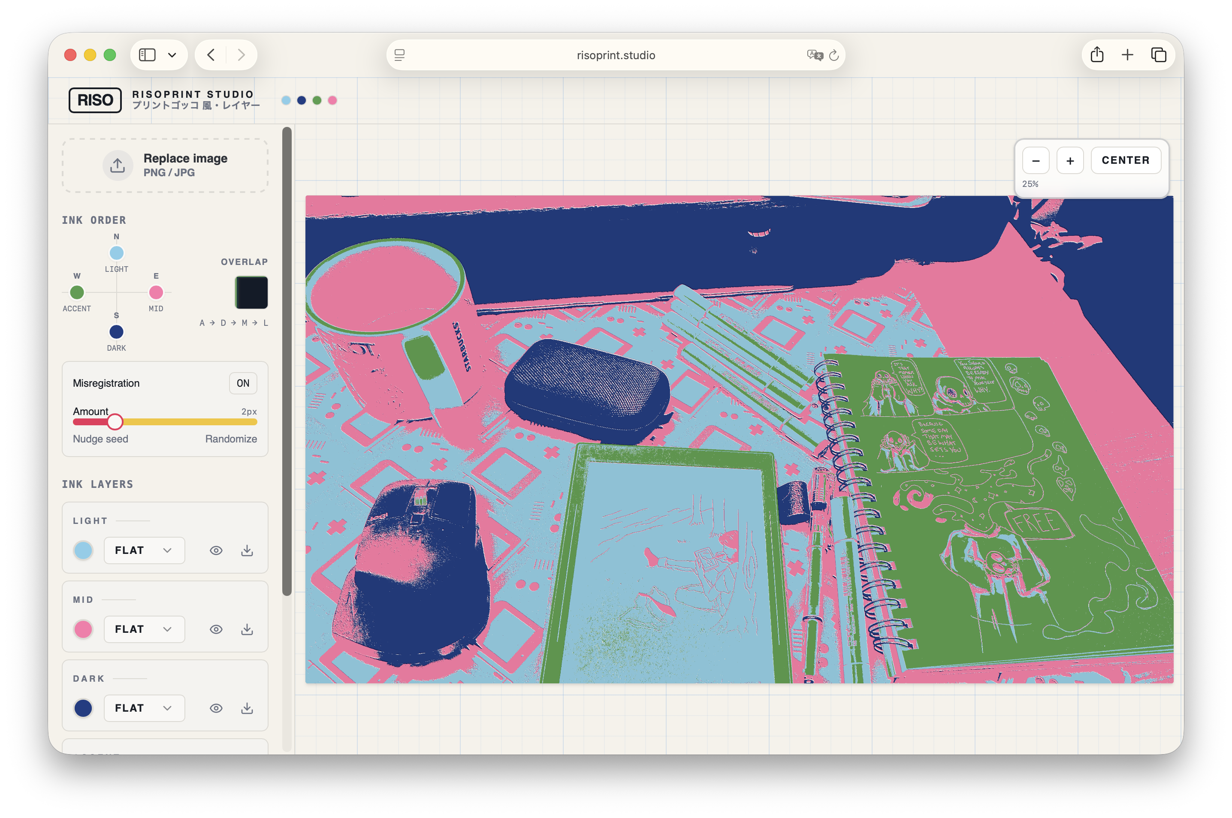The width and height of the screenshot is (1232, 818).
Task: Open Safari sidebar toggle icon
Action: click(x=147, y=55)
